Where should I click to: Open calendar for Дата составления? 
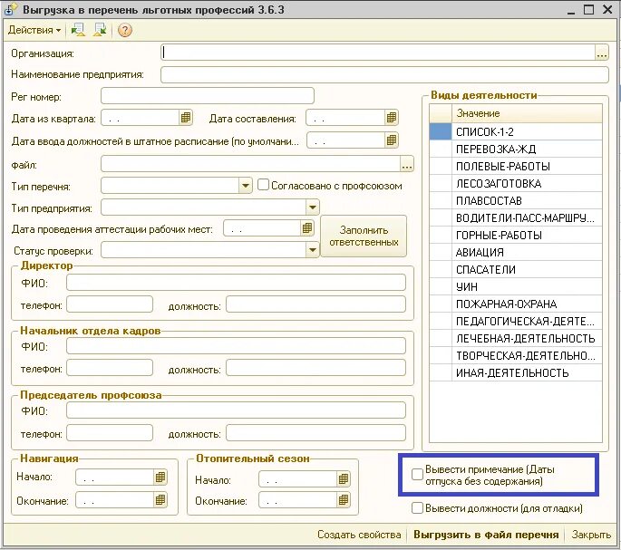click(391, 118)
